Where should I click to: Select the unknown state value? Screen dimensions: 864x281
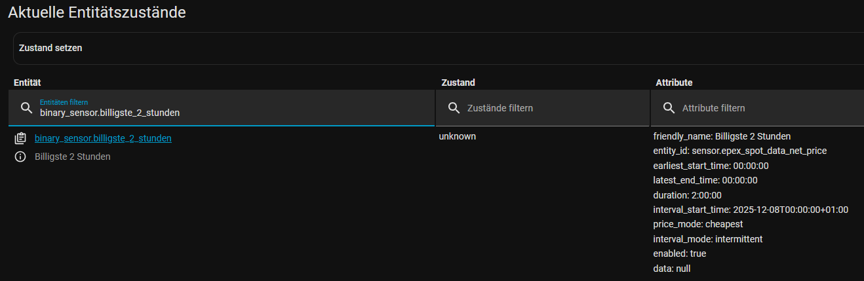point(457,136)
